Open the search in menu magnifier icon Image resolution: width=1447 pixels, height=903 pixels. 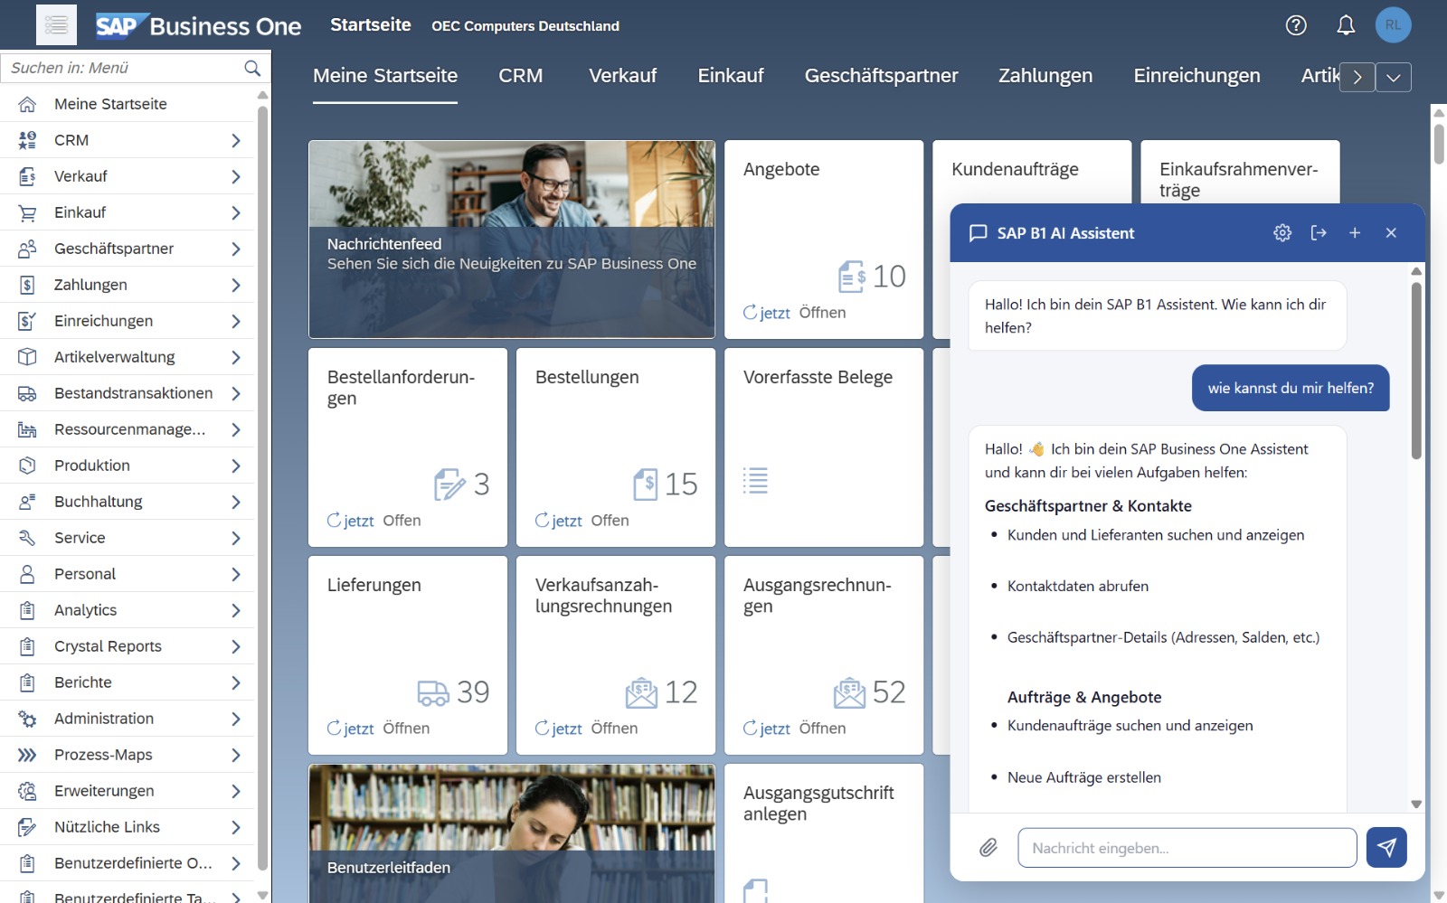[x=251, y=67]
